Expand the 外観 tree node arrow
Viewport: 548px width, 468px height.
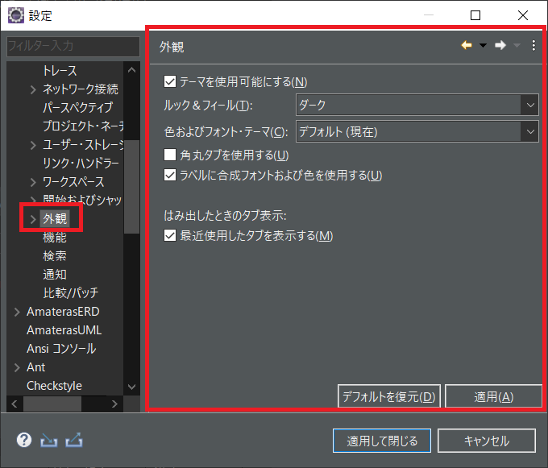coord(33,219)
